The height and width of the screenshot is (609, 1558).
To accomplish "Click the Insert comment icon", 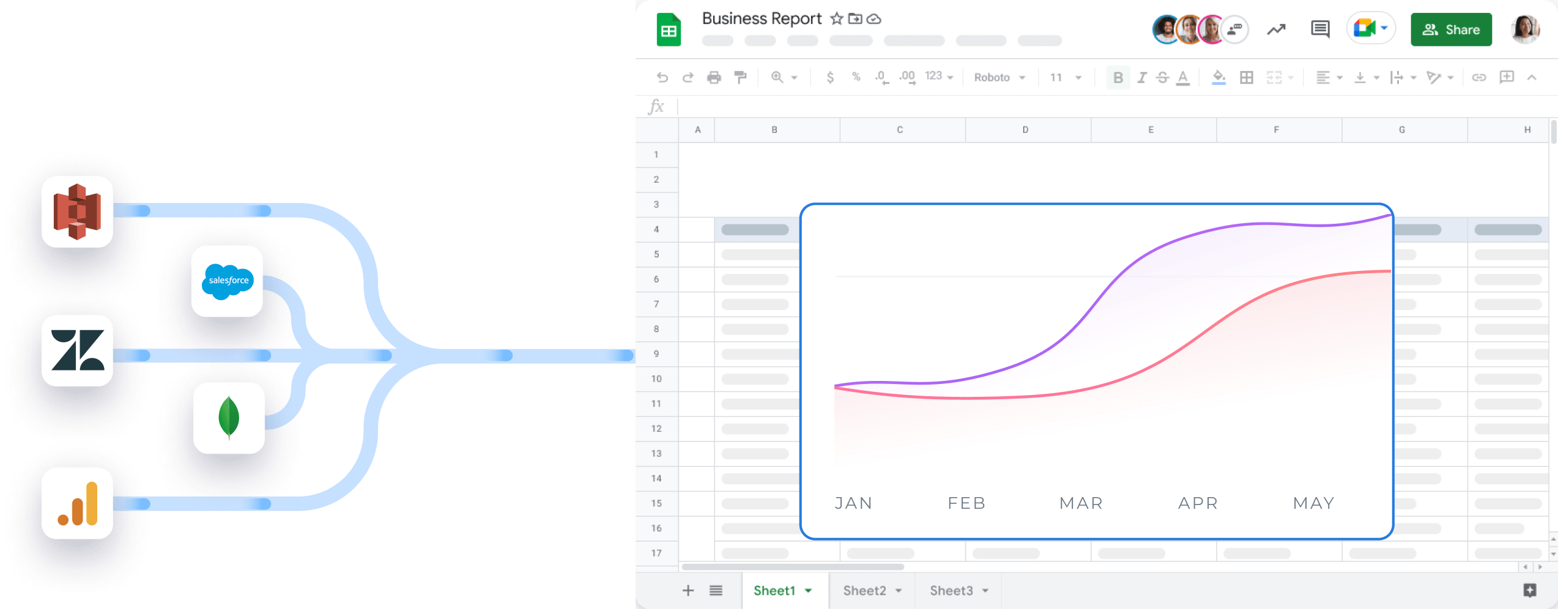I will click(1507, 77).
